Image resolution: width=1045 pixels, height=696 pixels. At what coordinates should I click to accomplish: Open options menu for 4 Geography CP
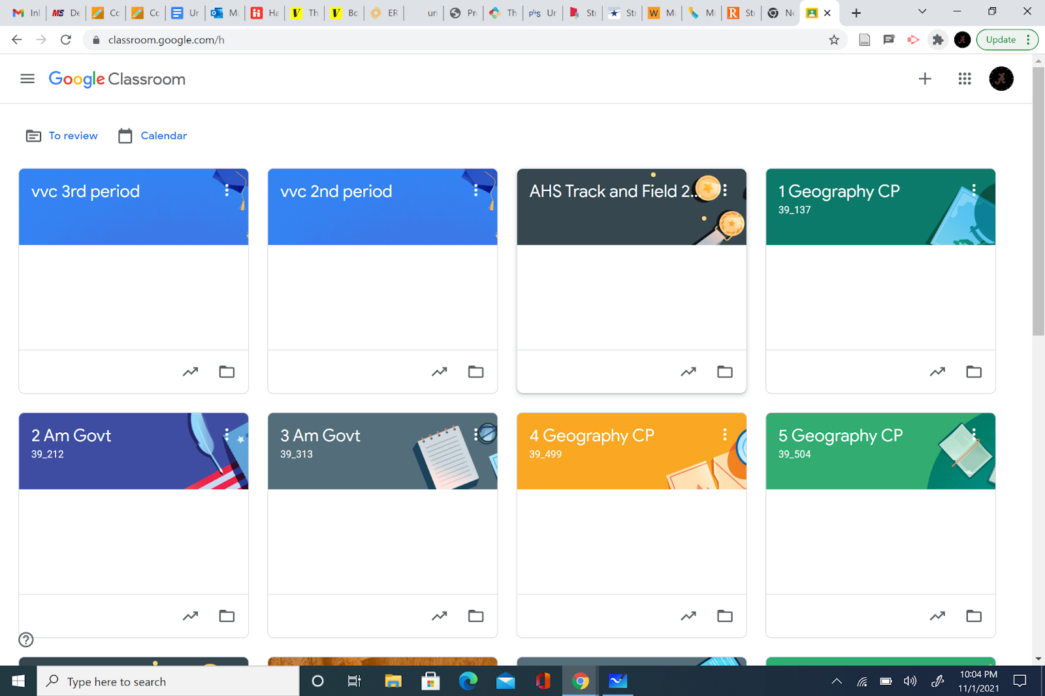[725, 434]
